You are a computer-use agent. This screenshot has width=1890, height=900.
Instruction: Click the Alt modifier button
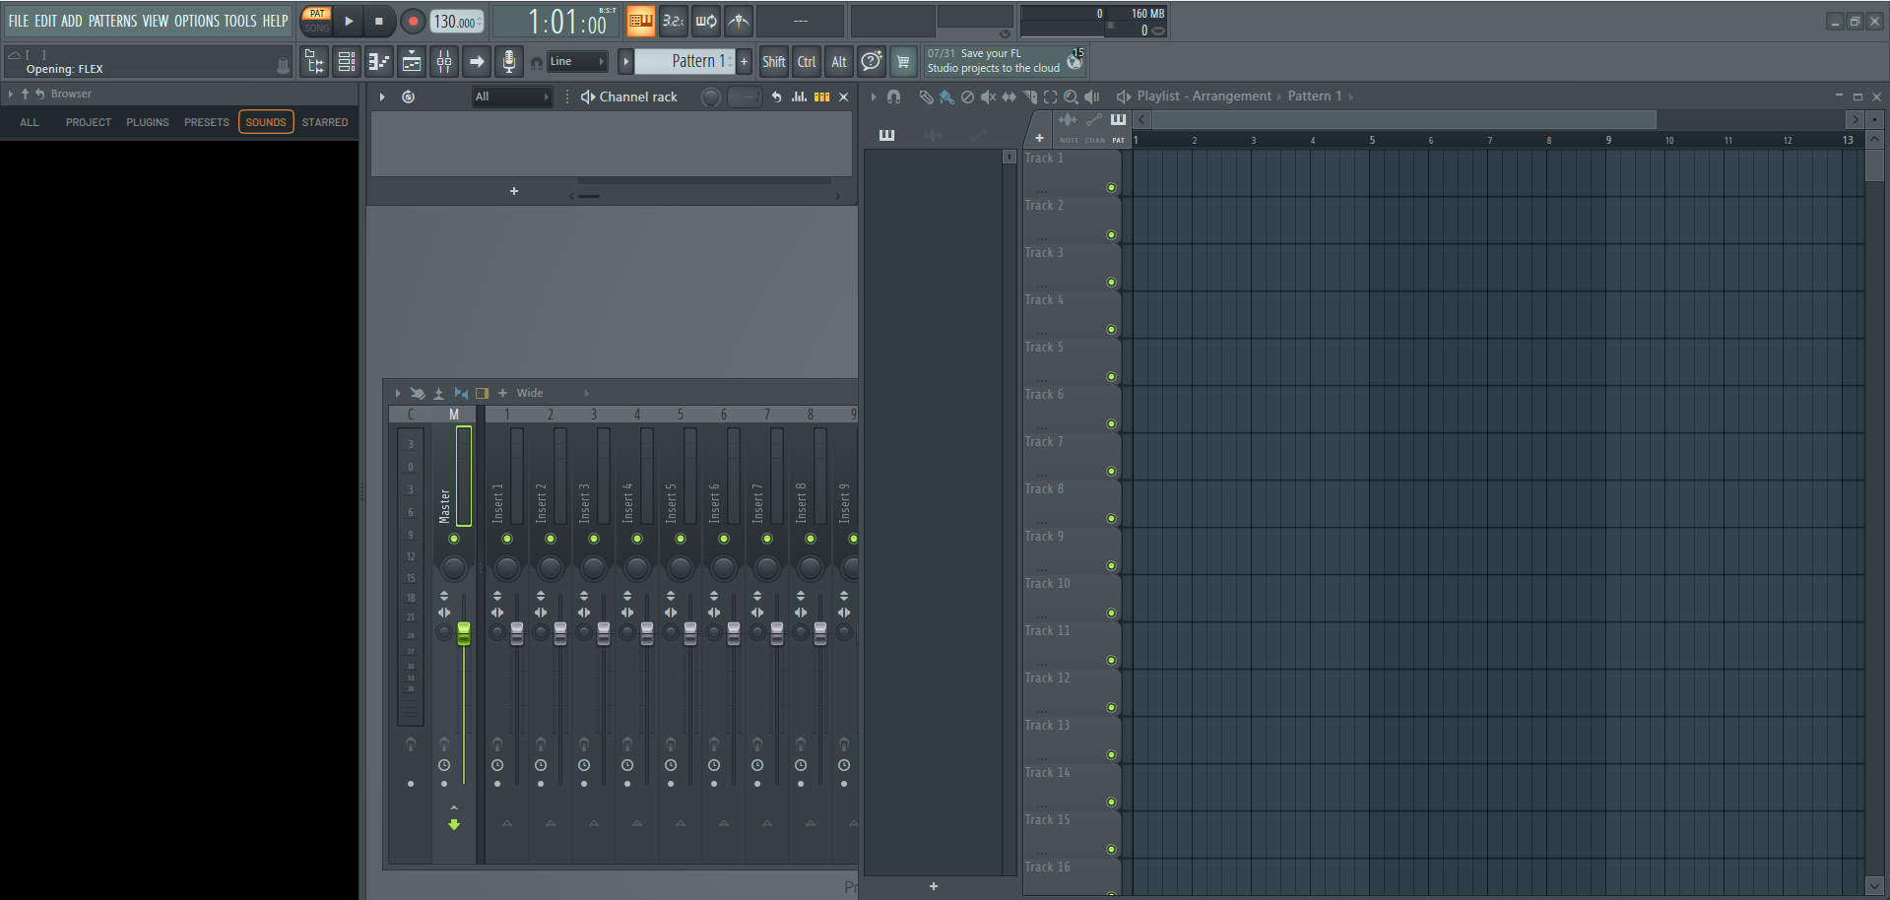click(839, 62)
